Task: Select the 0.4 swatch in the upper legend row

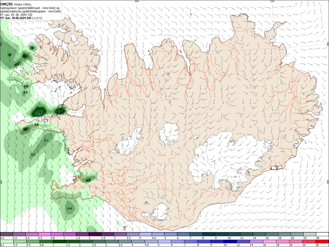Action: click(32, 234)
